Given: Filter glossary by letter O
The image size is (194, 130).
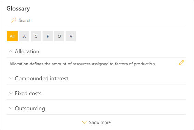Looking at the screenshot, I should click(x=59, y=36).
